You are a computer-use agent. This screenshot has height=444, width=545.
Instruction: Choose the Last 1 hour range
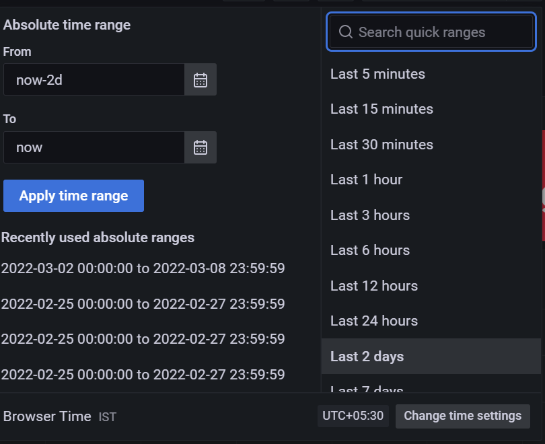click(x=366, y=180)
